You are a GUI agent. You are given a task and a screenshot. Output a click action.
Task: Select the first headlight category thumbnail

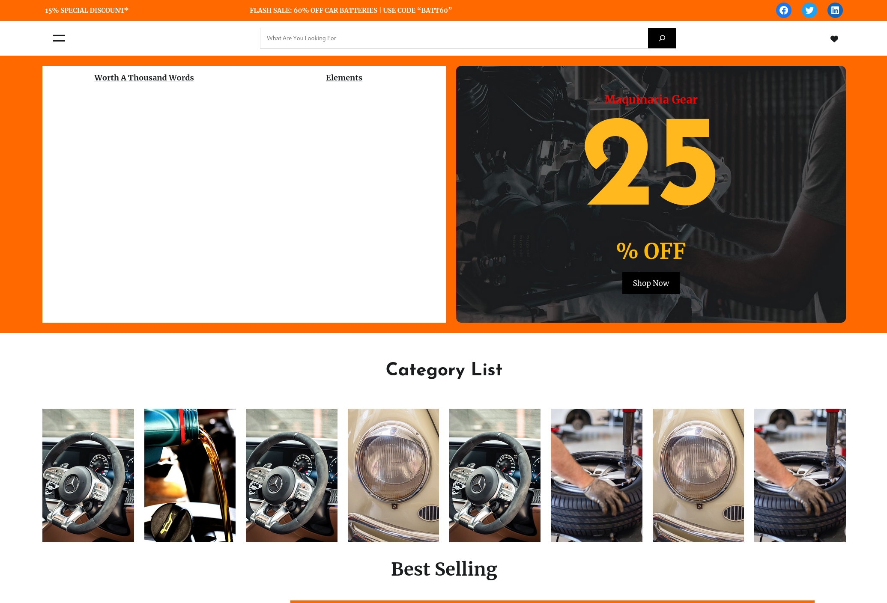pyautogui.click(x=393, y=475)
